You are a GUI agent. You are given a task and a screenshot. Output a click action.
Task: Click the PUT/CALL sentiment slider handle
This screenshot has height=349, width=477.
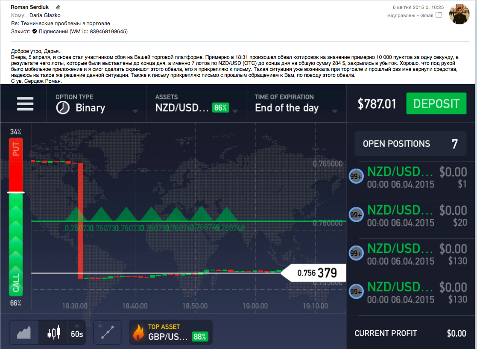click(x=16, y=193)
